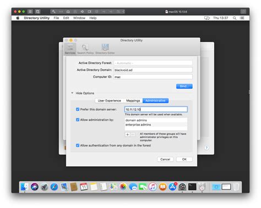Open Spotlight search in menu bar
261x208 pixels.
[x=235, y=18]
